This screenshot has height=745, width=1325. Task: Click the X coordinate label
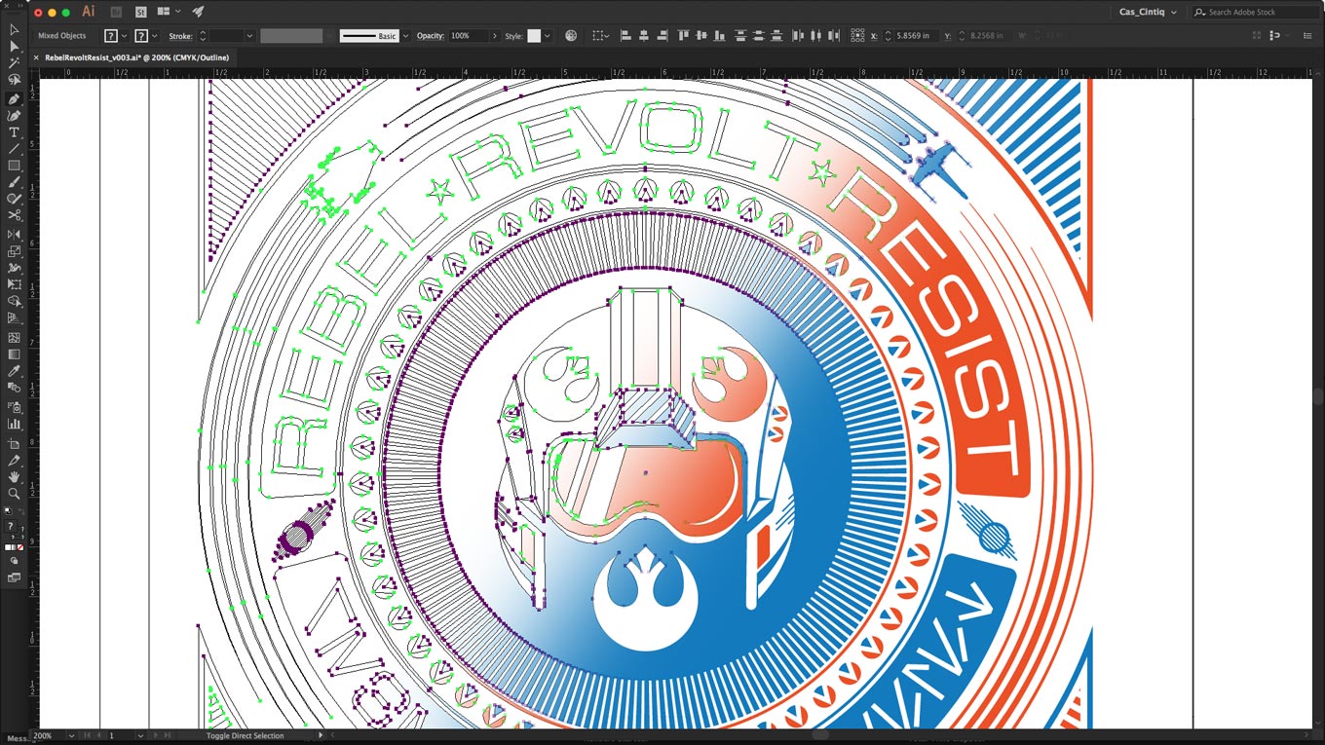pos(874,36)
